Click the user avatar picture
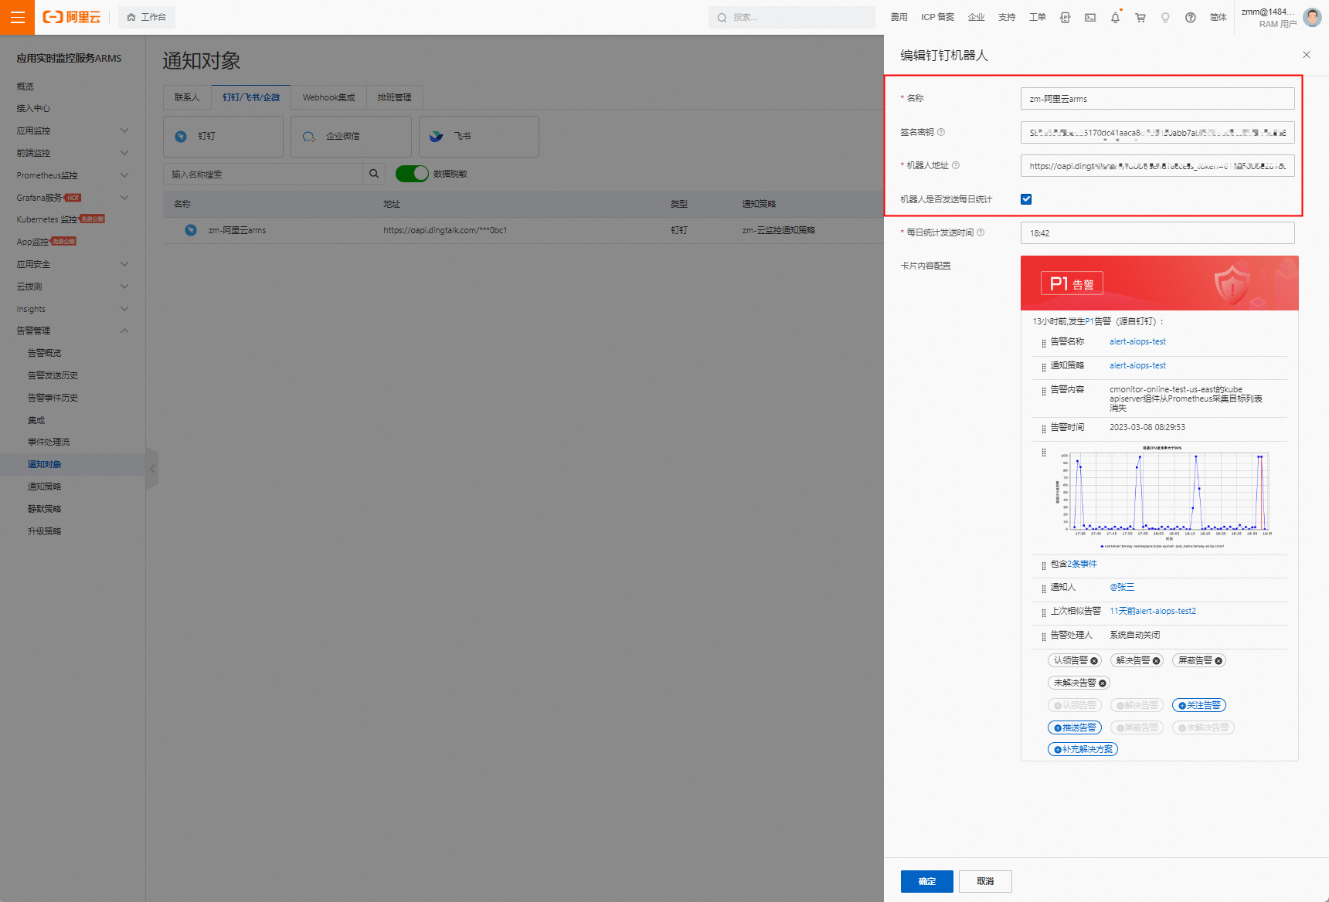Image resolution: width=1329 pixels, height=902 pixels. (1312, 17)
